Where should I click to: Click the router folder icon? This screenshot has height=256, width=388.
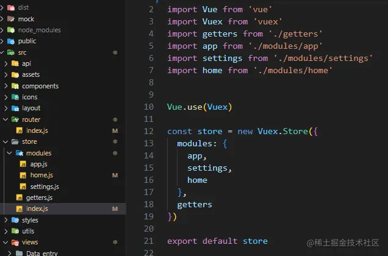tap(15, 119)
